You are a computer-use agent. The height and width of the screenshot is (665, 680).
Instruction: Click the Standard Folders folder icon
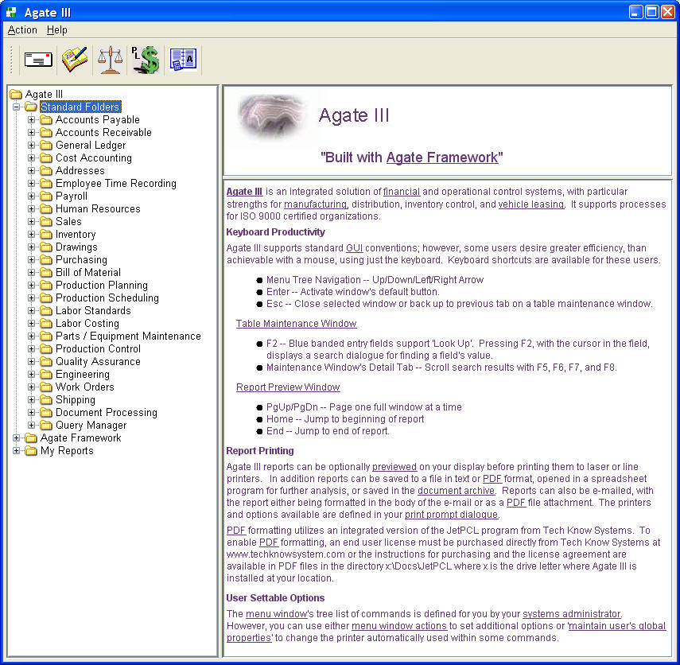[x=31, y=107]
